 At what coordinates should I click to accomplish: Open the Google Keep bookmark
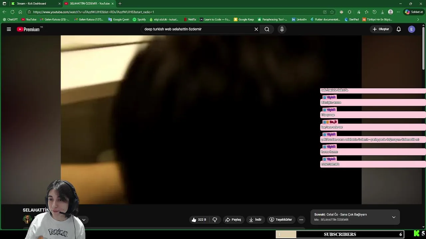point(244,20)
